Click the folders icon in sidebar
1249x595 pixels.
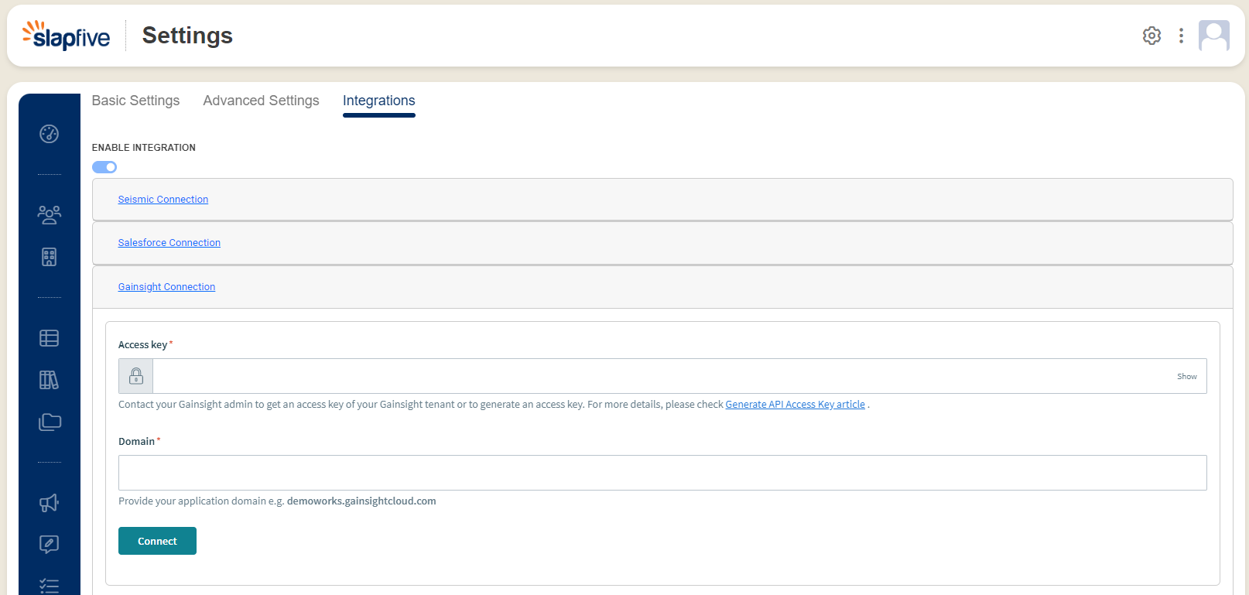pyautogui.click(x=50, y=422)
